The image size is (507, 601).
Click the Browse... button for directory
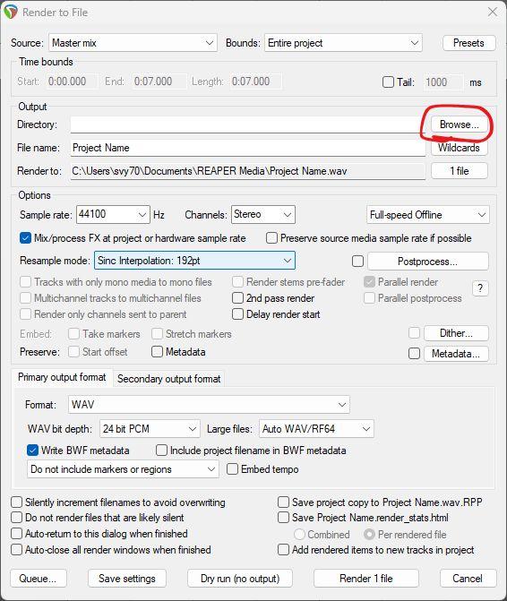460,124
